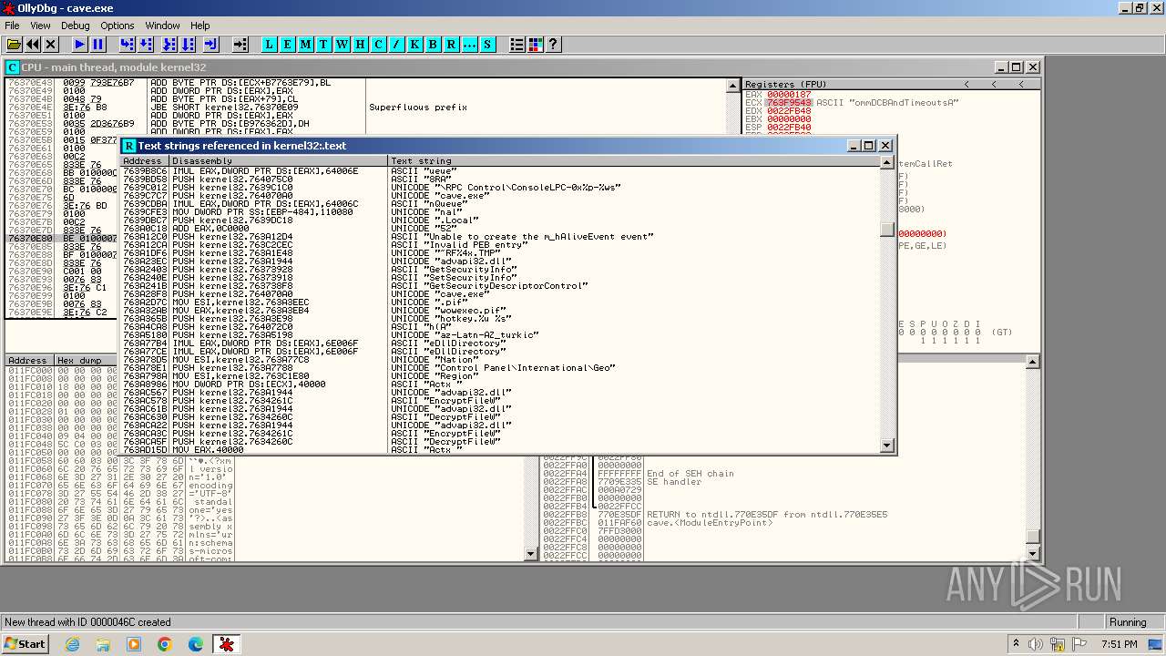This screenshot has height=656, width=1166.
Task: Open help with the question mark icon
Action: [553, 44]
